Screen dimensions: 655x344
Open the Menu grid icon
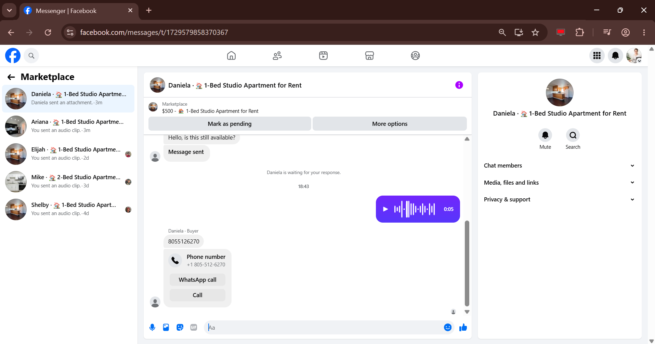(x=597, y=55)
